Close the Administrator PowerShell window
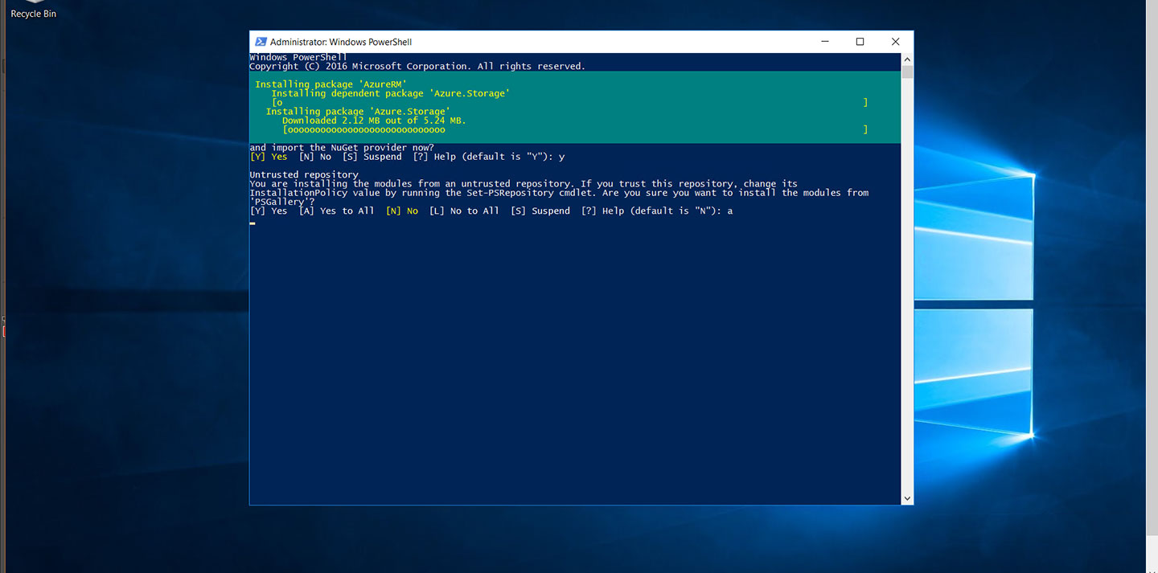Screen dimensions: 1158x573 [895, 42]
